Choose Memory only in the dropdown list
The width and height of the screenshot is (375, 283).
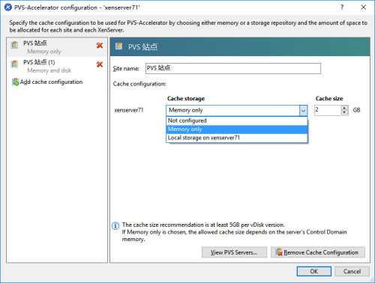[236, 130]
